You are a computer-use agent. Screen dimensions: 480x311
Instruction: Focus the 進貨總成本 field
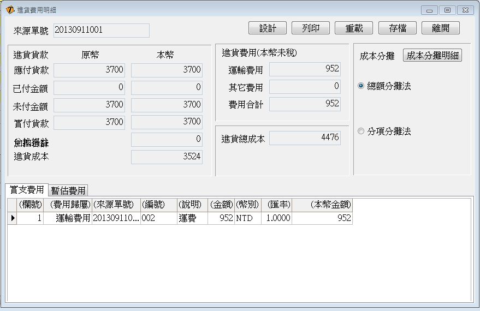(305, 139)
